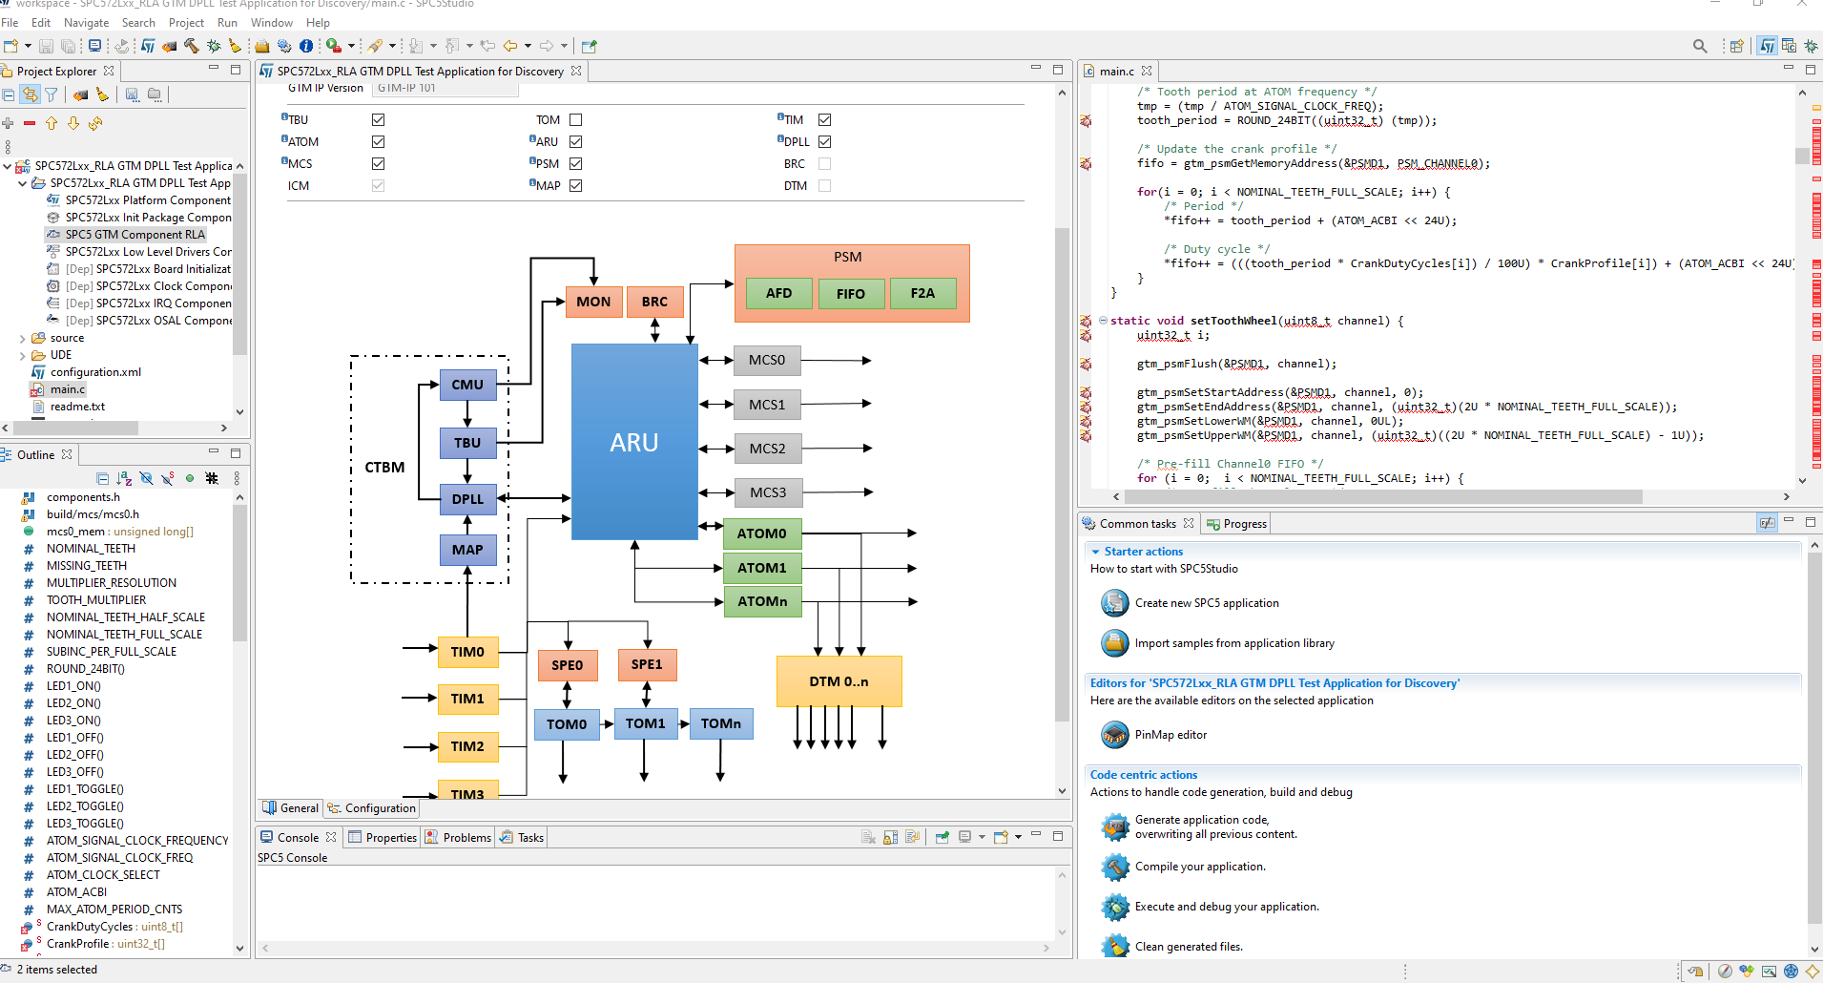Viewport: 1823px width, 983px height.
Task: Enable the TOM checkbox
Action: (x=575, y=119)
